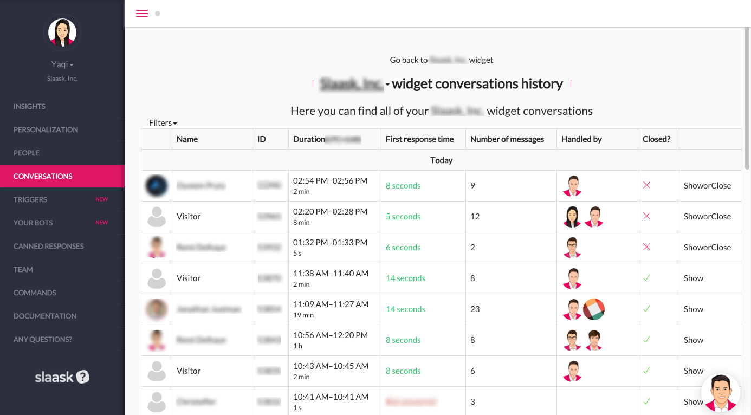751x415 pixels.
Task: Click first agent avatar in 11:09 AM row
Action: tap(572, 309)
